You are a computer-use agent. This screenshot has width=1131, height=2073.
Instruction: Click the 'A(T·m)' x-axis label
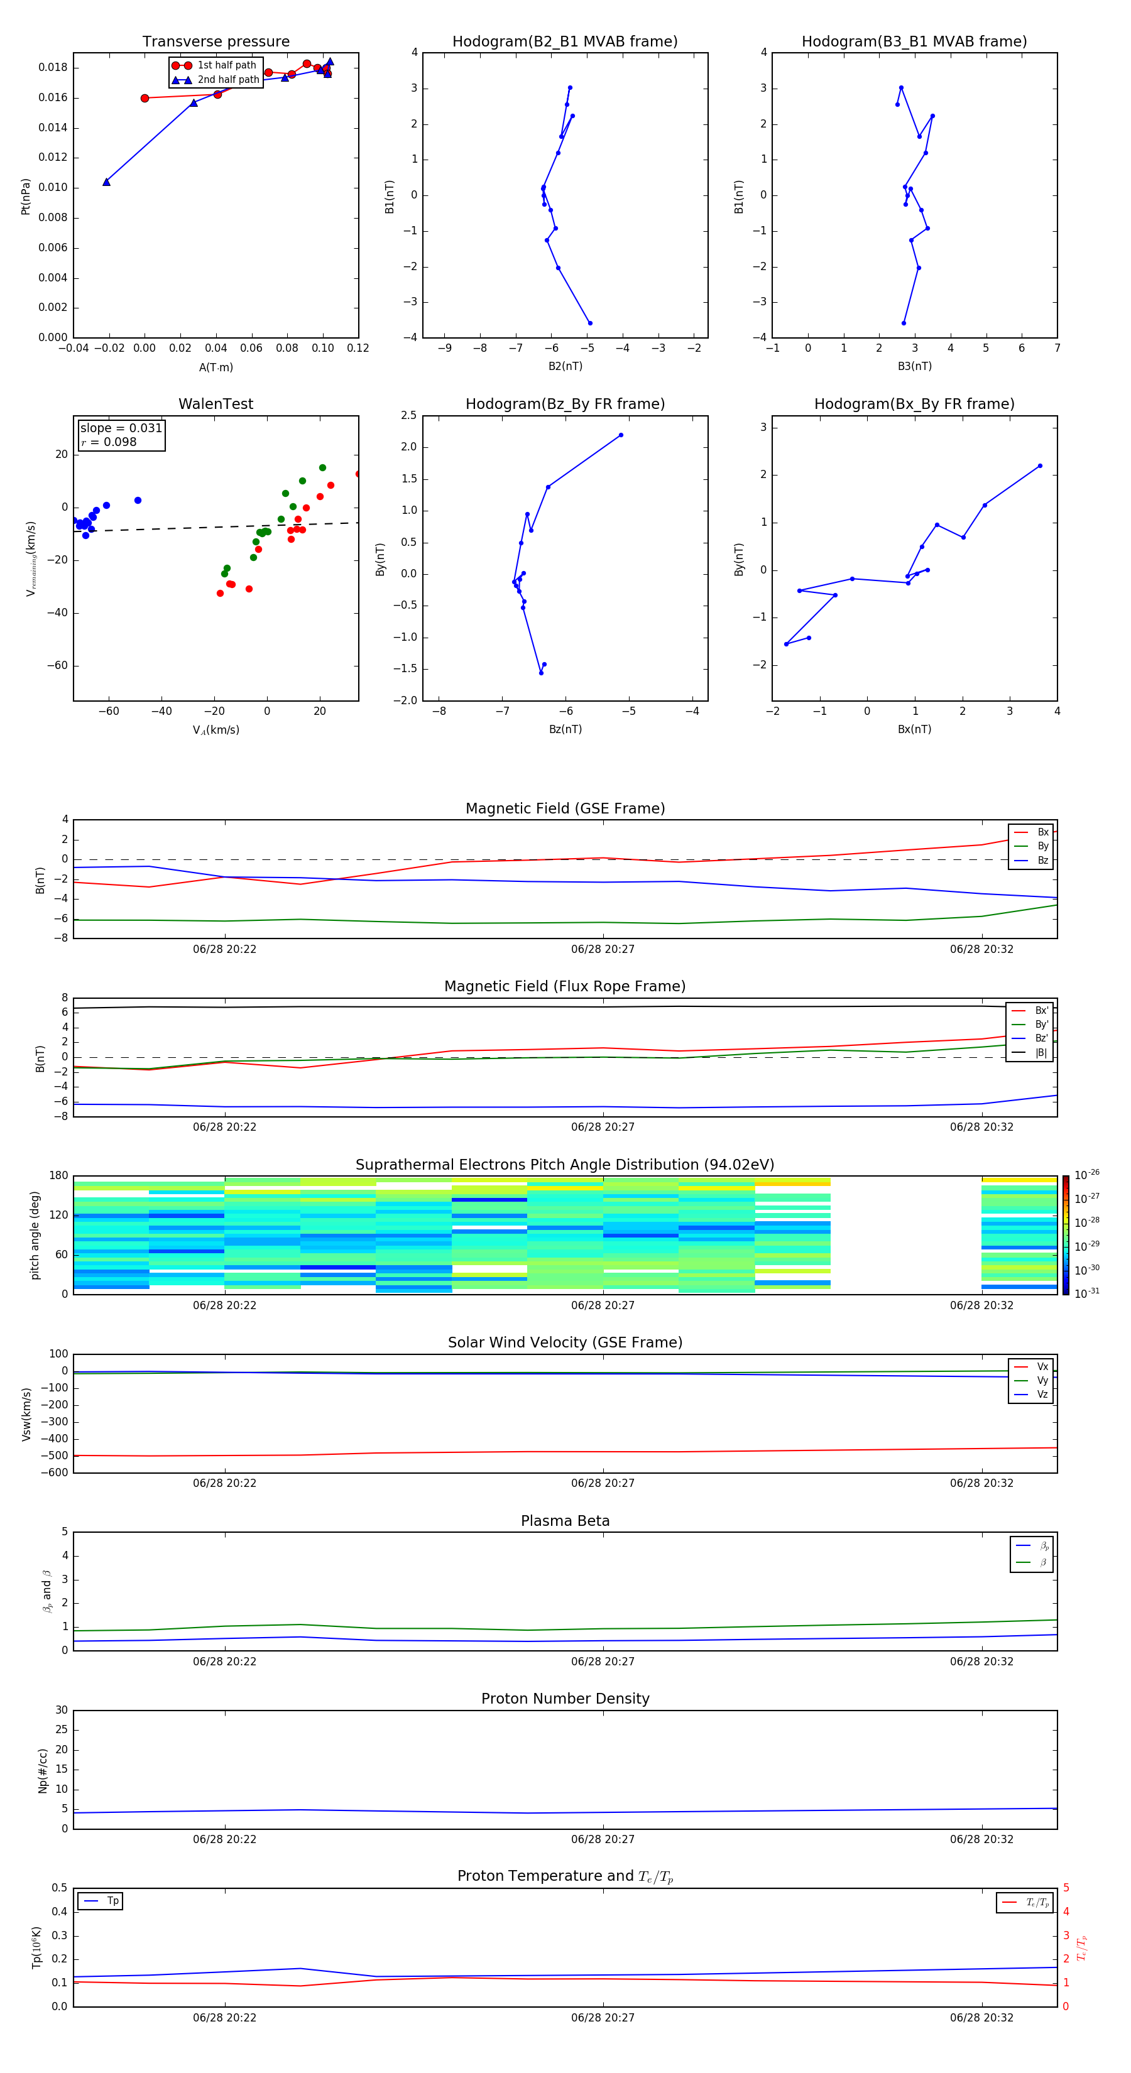216,367
